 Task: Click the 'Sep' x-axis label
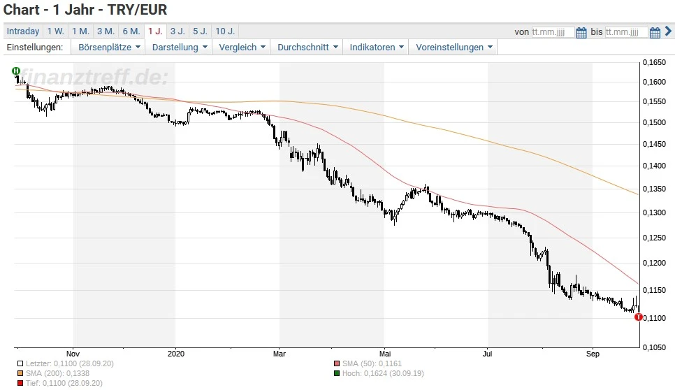pos(593,354)
